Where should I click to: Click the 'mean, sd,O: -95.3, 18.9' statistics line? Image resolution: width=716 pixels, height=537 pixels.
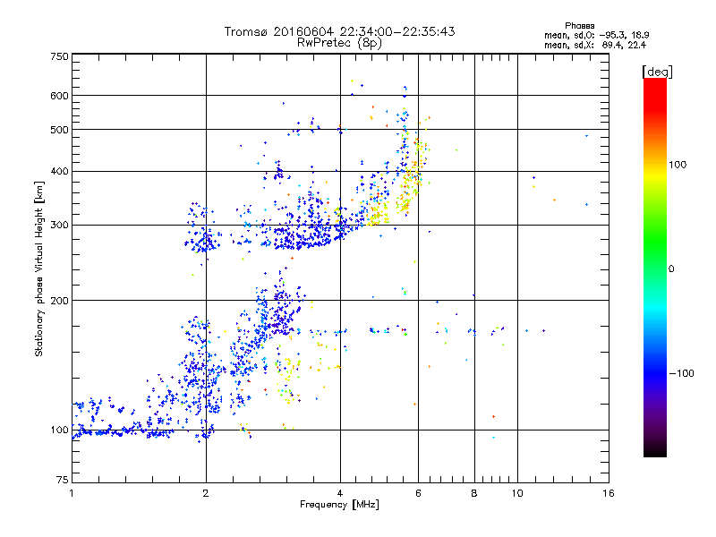pos(596,36)
